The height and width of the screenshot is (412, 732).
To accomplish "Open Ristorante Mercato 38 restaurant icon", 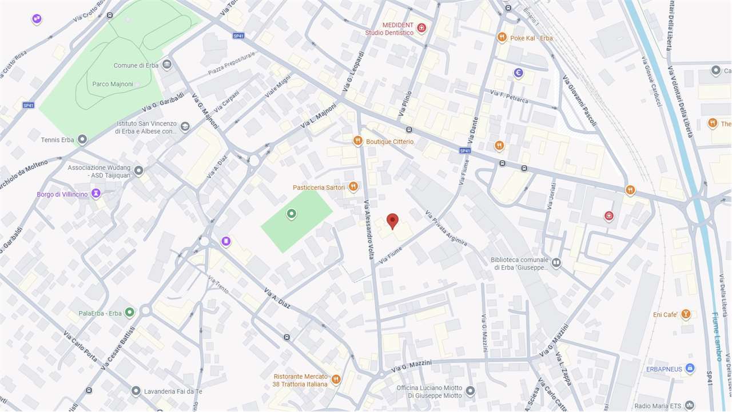I will coord(336,379).
